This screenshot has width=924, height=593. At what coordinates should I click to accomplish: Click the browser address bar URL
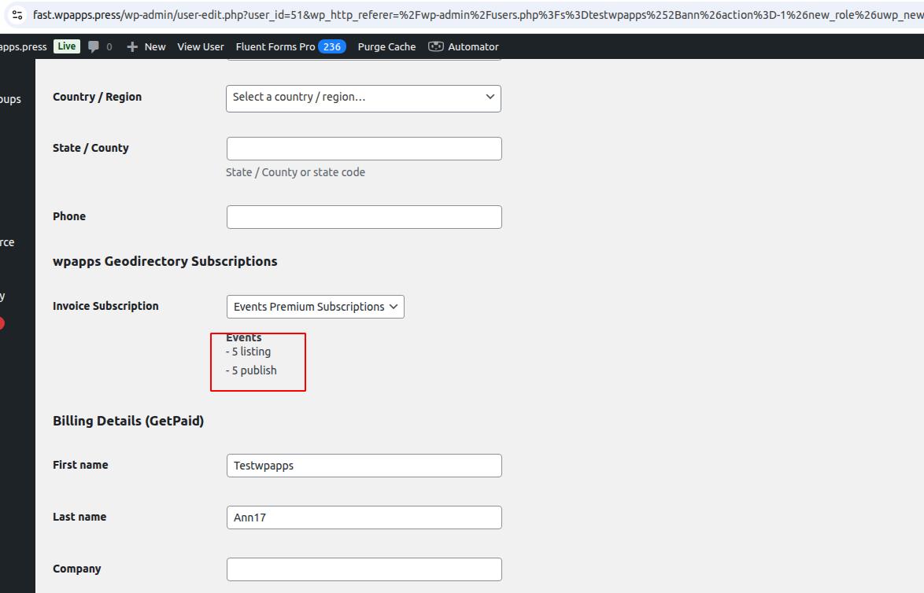[x=472, y=15]
